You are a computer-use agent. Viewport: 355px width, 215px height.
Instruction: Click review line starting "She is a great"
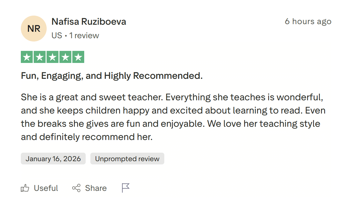[172, 97]
